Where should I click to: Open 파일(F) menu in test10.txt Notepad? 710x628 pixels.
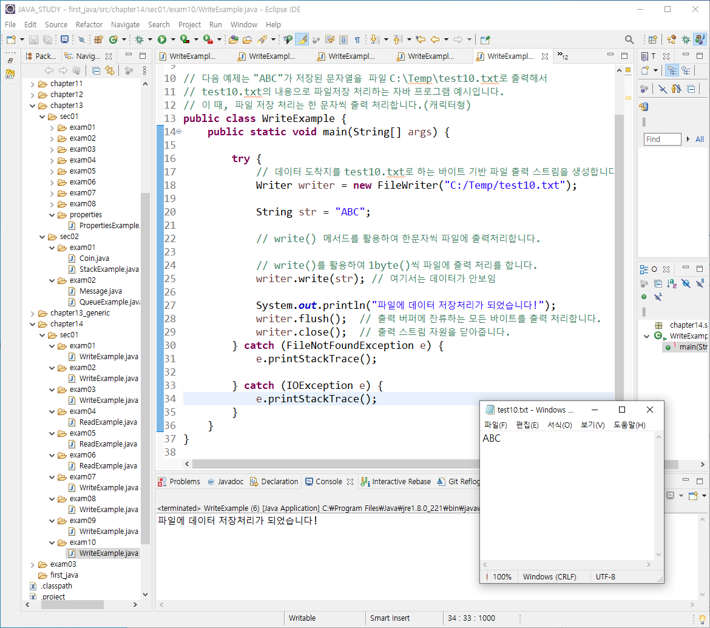(x=495, y=425)
